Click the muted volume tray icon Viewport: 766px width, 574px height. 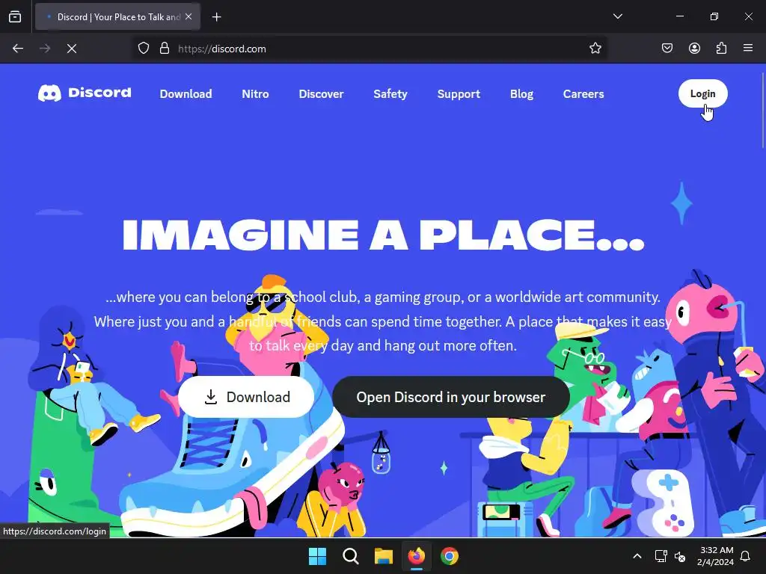(679, 556)
